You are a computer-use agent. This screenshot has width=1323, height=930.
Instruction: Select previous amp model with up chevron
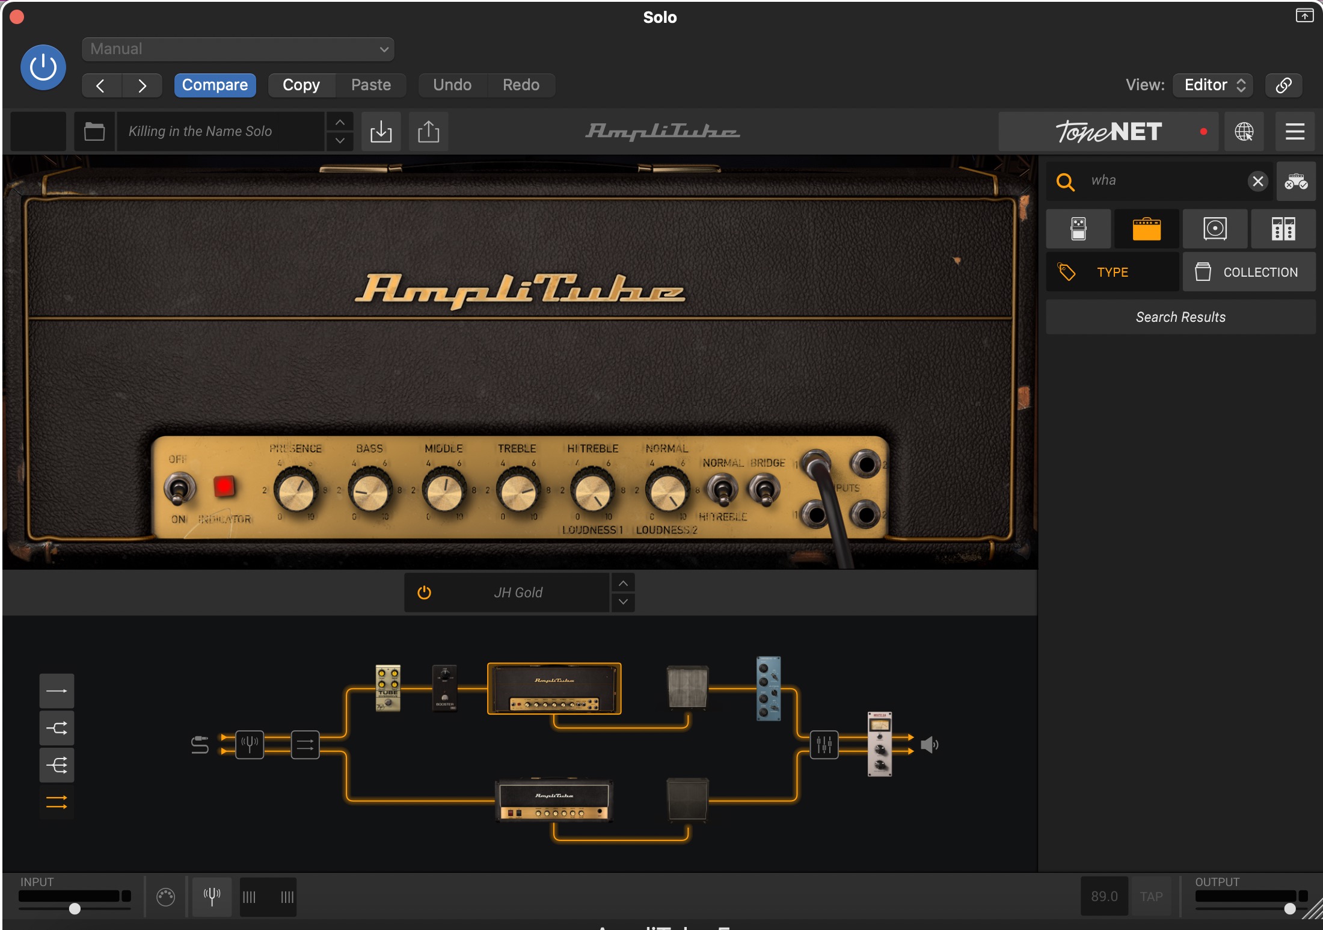pyautogui.click(x=624, y=584)
